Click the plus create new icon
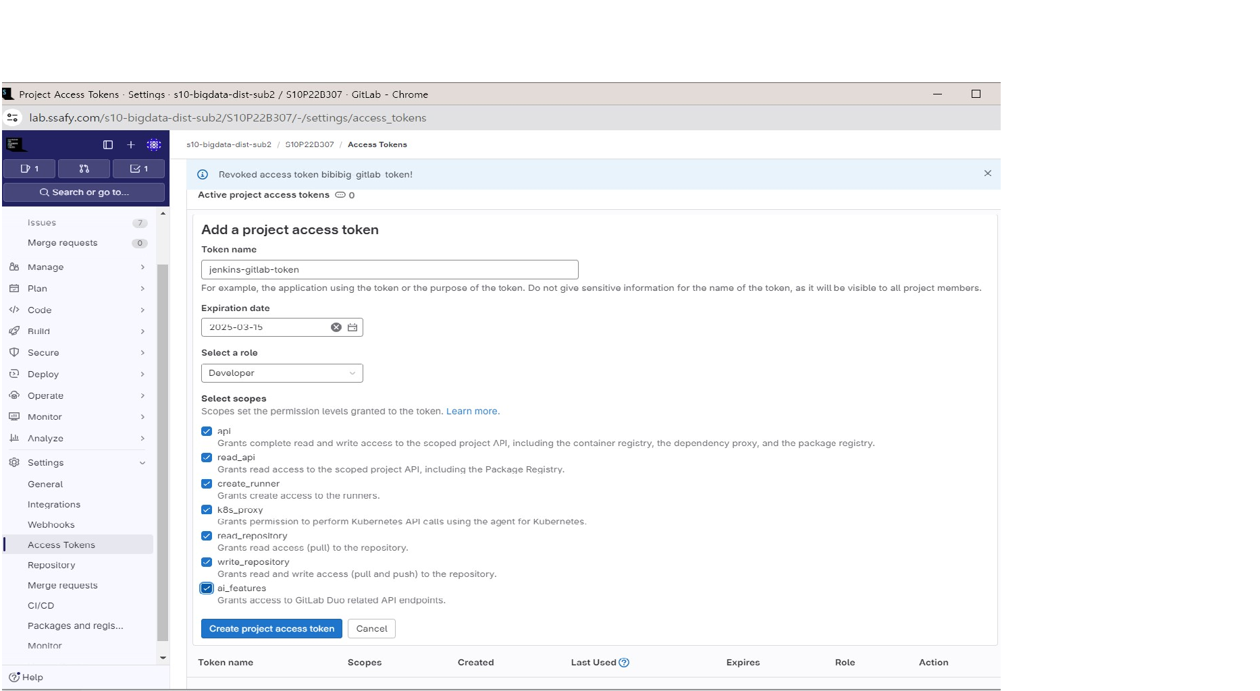 (x=131, y=144)
